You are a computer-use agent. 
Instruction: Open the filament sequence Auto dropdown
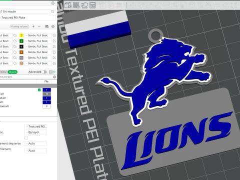point(35,143)
